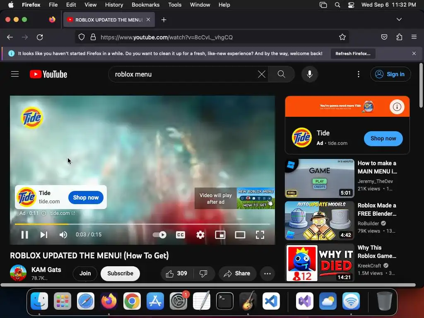This screenshot has height=318, width=424.
Task: Open the View menu
Action: coord(90,5)
